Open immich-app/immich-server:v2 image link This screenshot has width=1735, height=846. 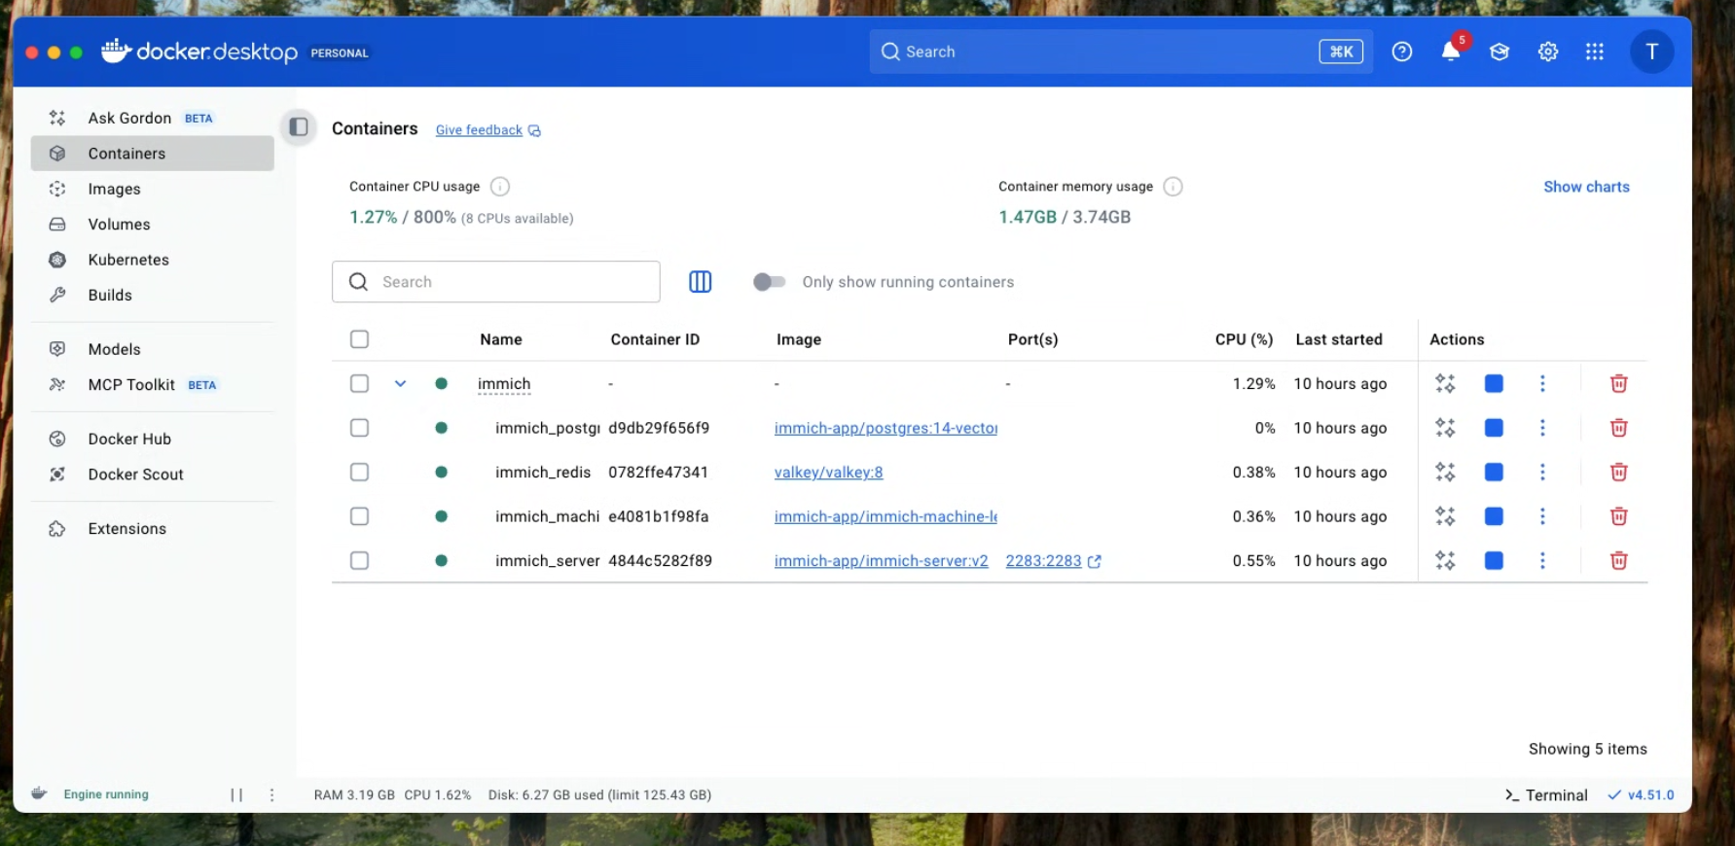(882, 561)
